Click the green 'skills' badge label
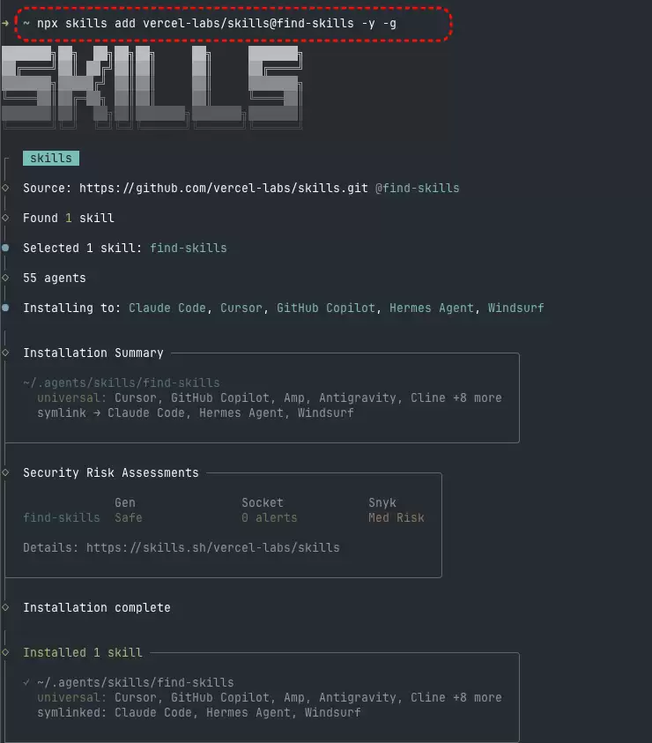 51,159
